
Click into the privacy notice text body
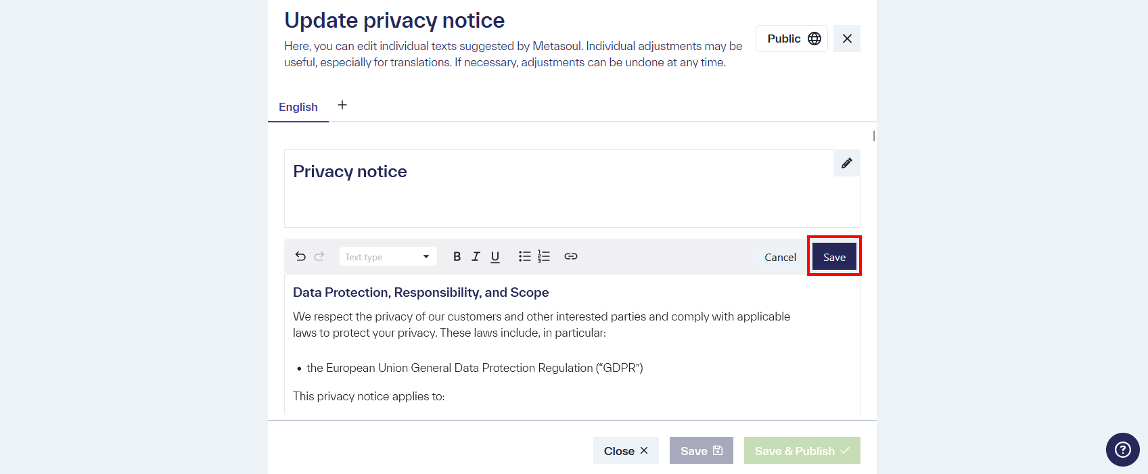(x=541, y=325)
